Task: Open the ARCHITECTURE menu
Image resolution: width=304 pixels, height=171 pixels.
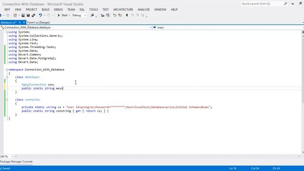Action: pos(123,9)
